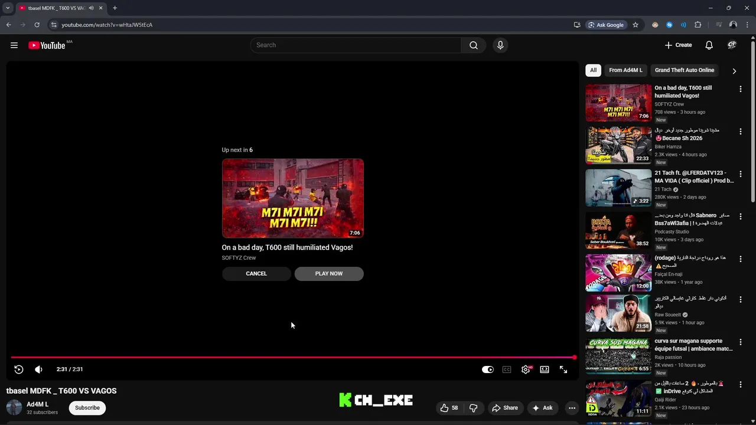This screenshot has height=425, width=756.
Task: Click Play Now for next video
Action: pyautogui.click(x=329, y=273)
